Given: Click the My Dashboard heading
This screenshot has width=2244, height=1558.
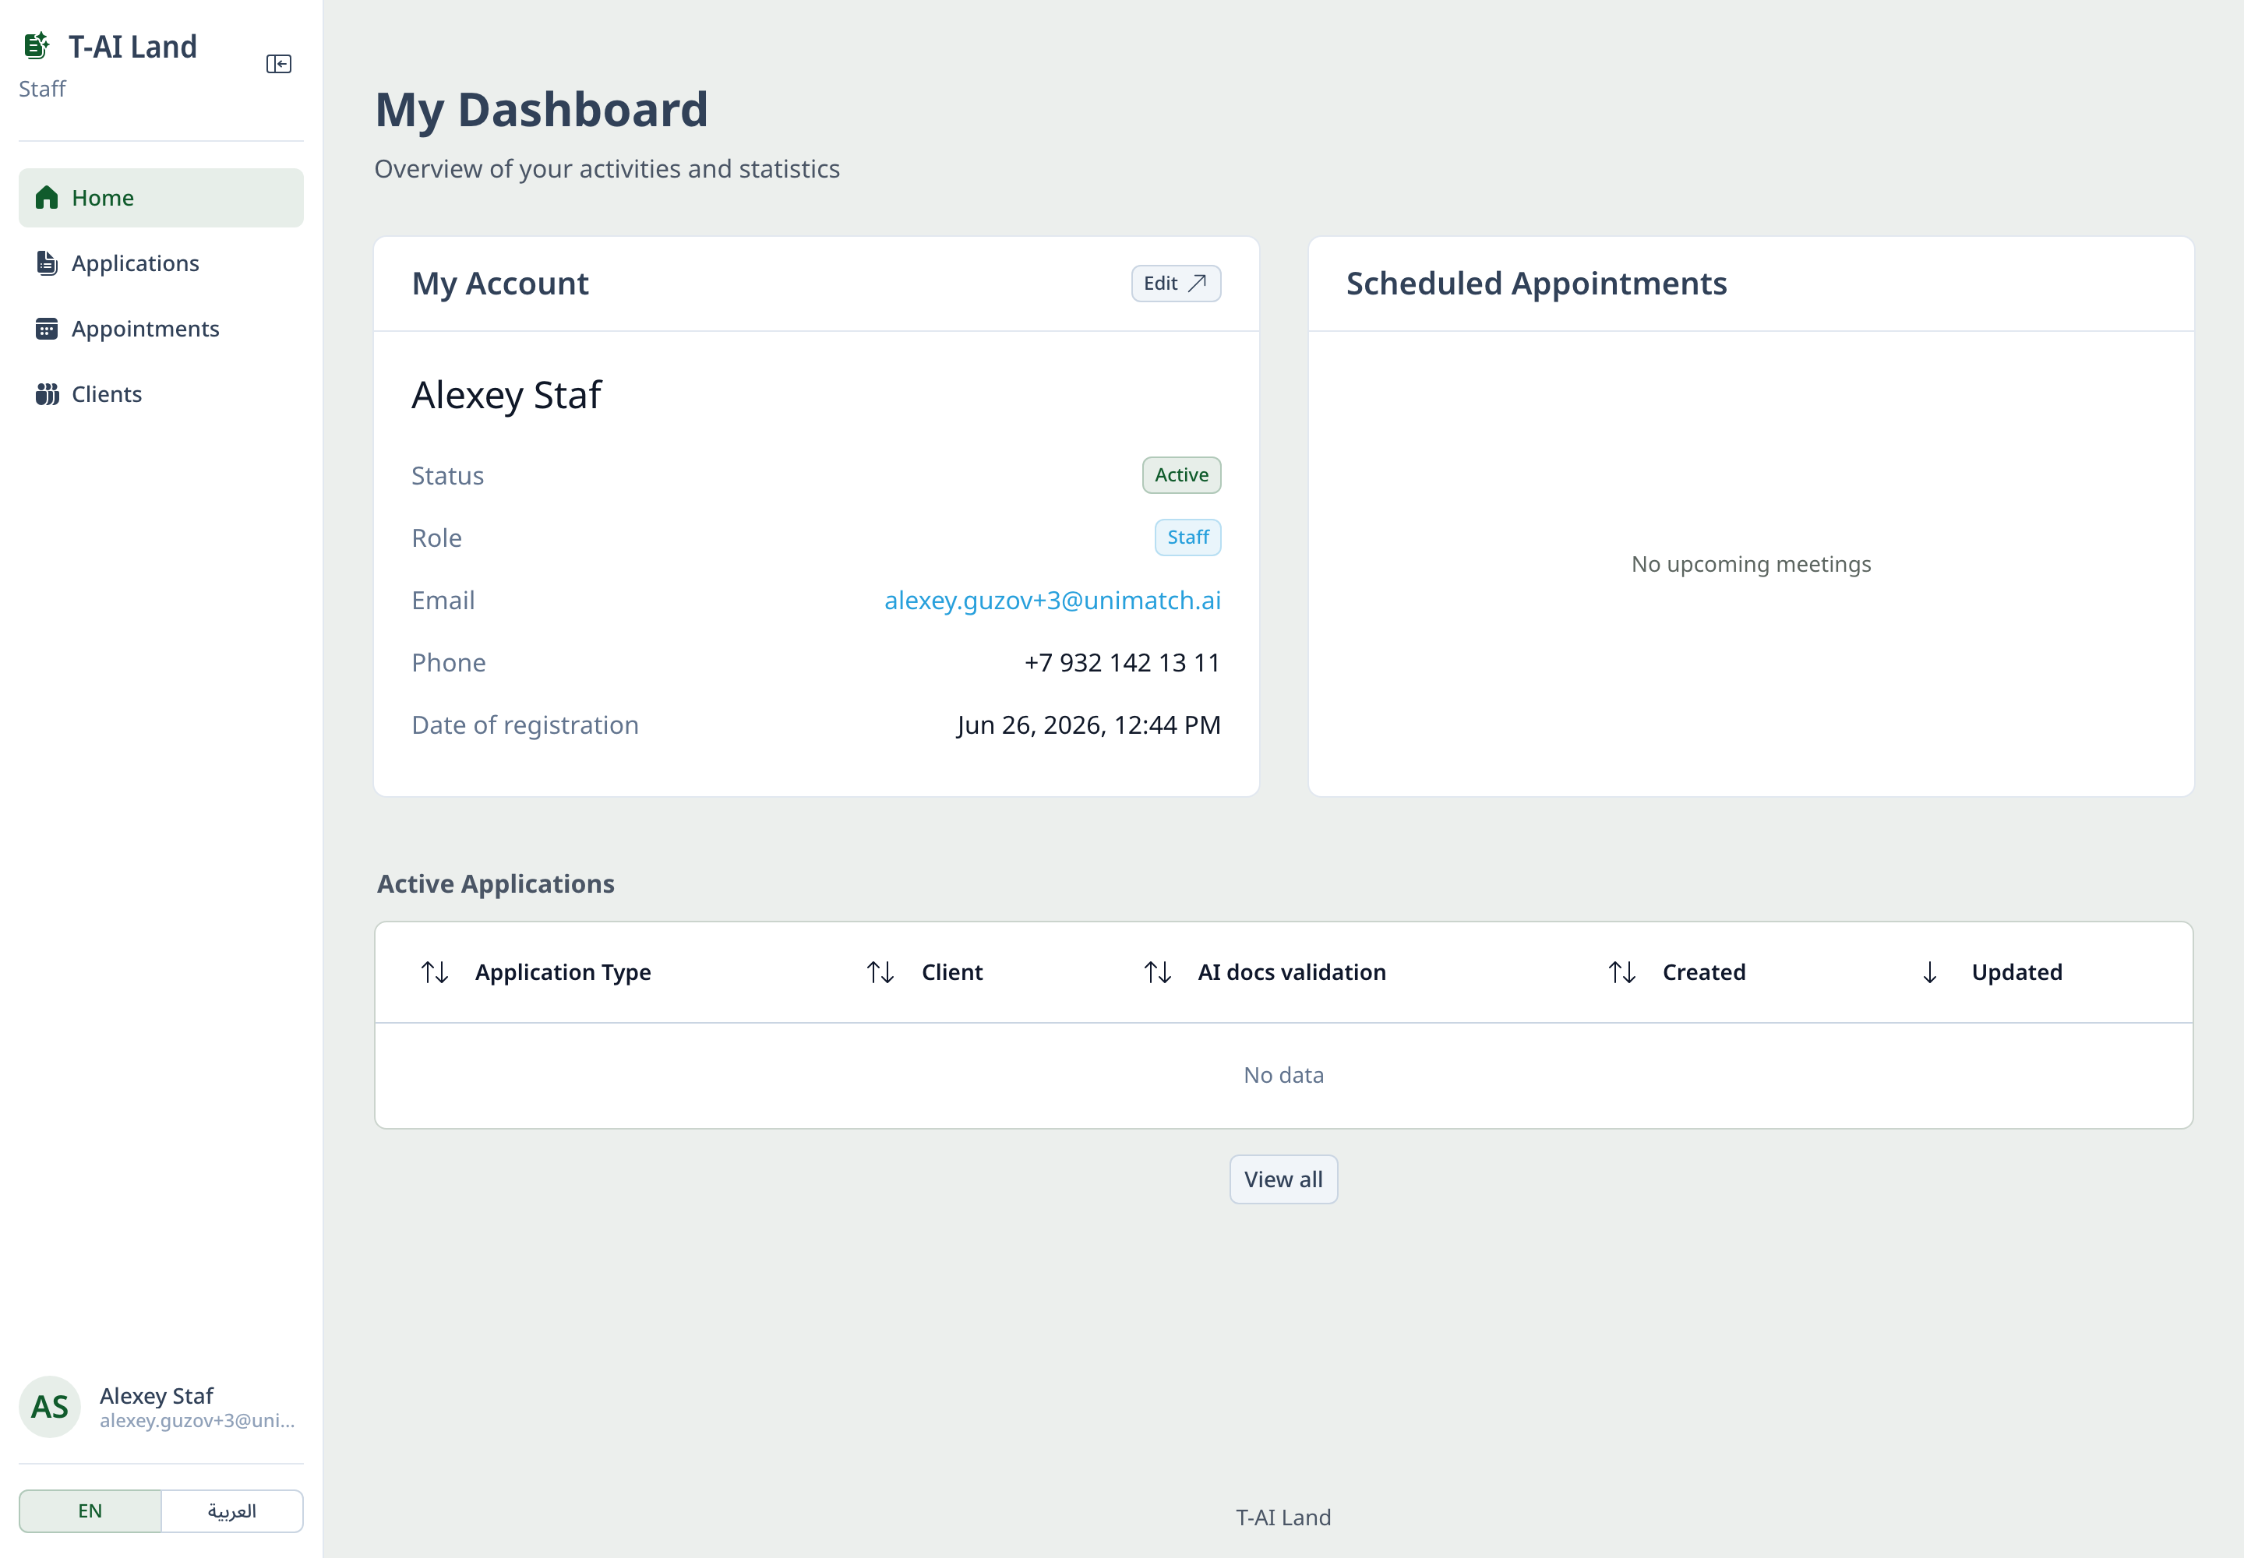Looking at the screenshot, I should click(541, 109).
